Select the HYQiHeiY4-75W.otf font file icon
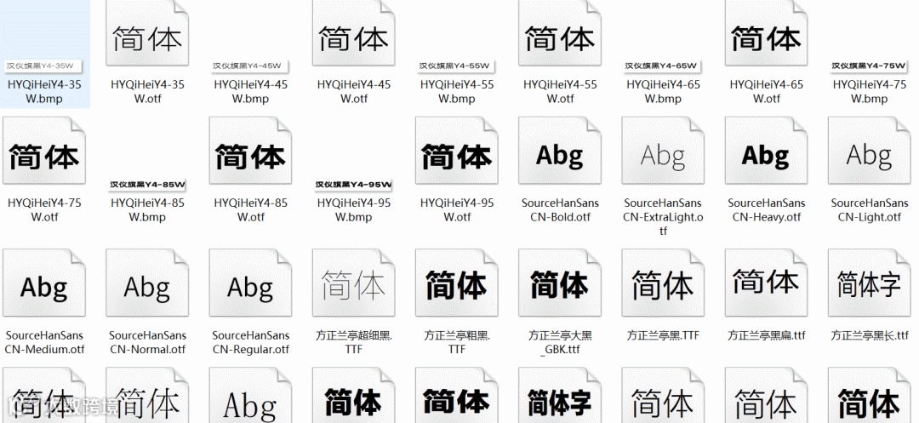This screenshot has height=423, width=919. 44,150
